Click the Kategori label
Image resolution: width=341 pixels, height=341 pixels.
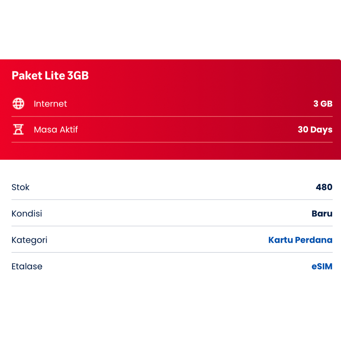point(29,240)
